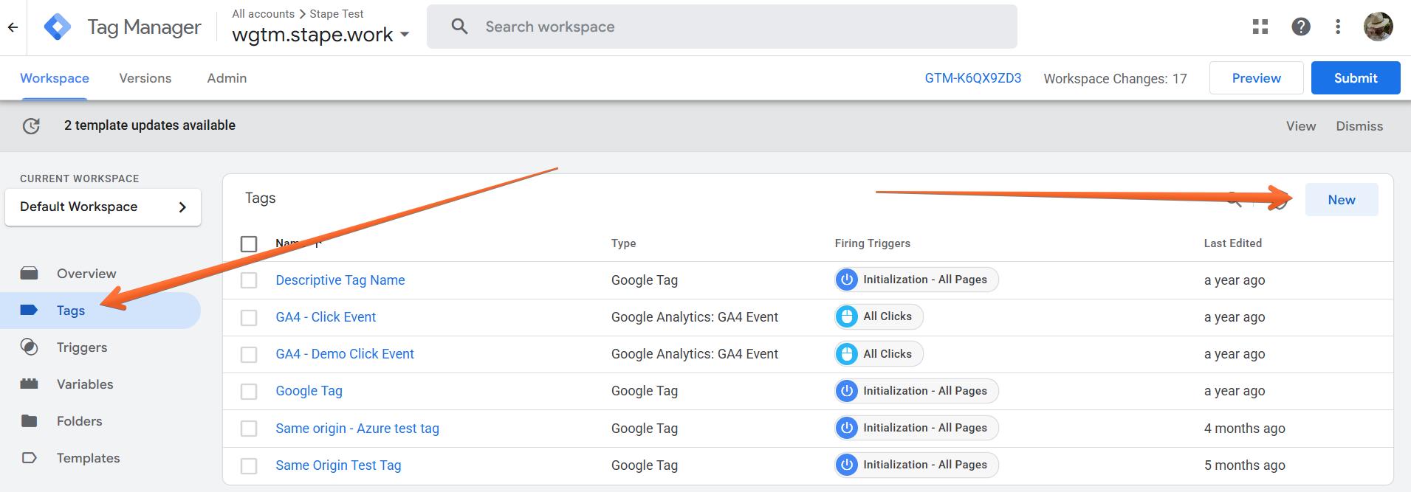Dismiss the template updates notice

1359,126
